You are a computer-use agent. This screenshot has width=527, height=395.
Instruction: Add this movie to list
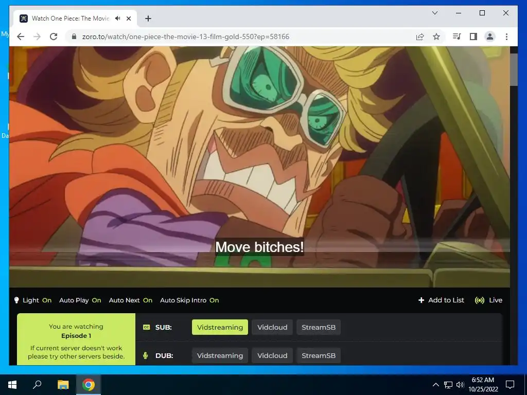(x=441, y=300)
